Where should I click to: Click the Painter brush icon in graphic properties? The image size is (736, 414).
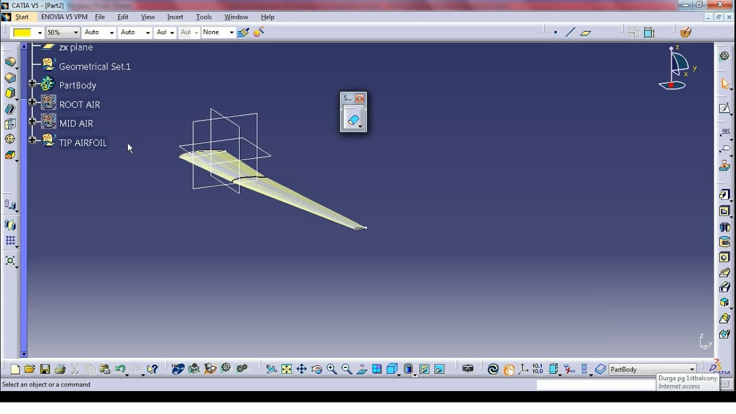[x=243, y=33]
